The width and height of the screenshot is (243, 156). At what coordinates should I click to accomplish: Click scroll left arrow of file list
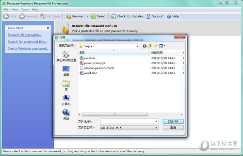click(80, 115)
